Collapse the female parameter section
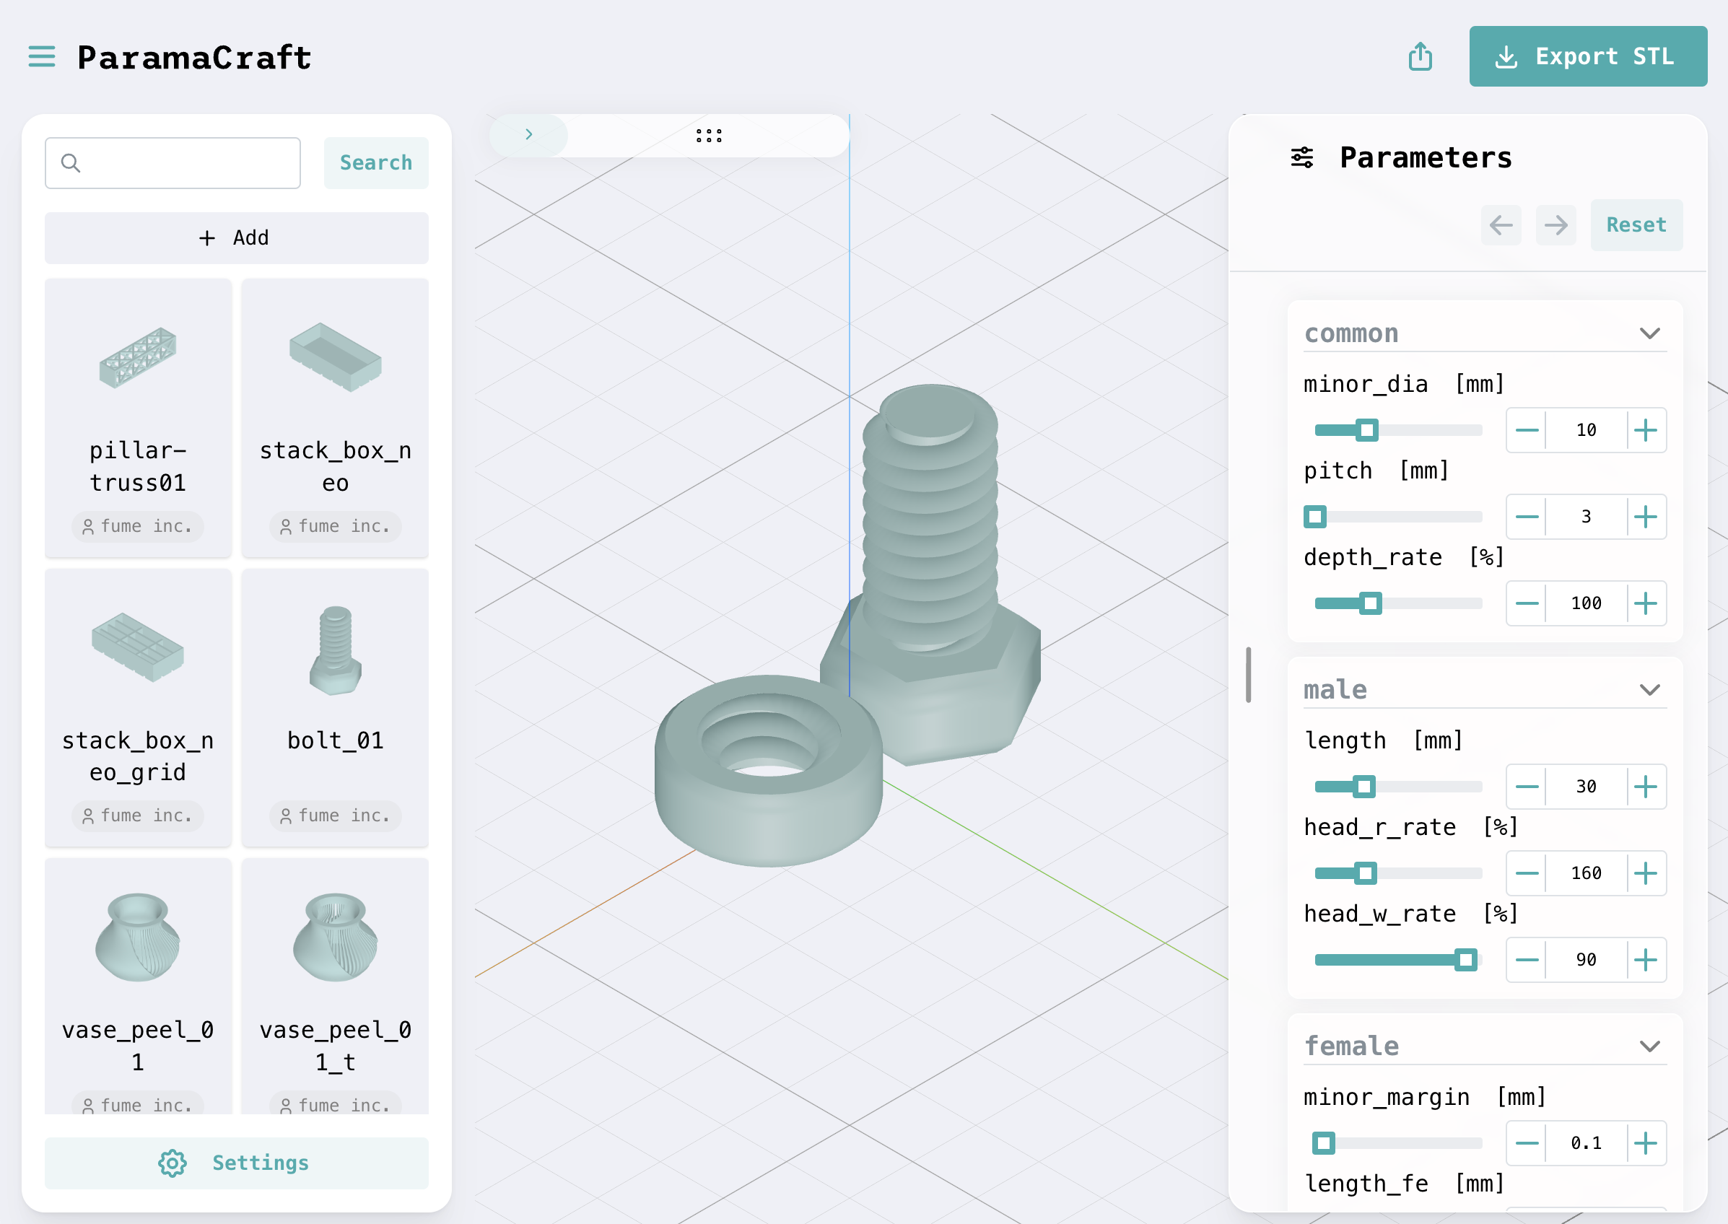 pyautogui.click(x=1649, y=1046)
